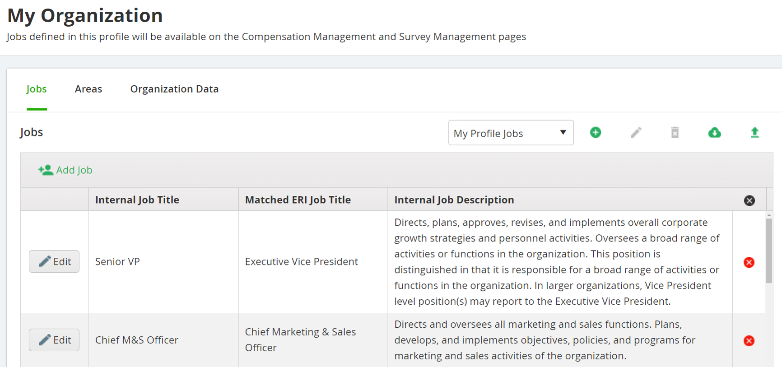Click the trash delete toolbar icon
Viewport: 782px width, 367px height.
point(675,132)
